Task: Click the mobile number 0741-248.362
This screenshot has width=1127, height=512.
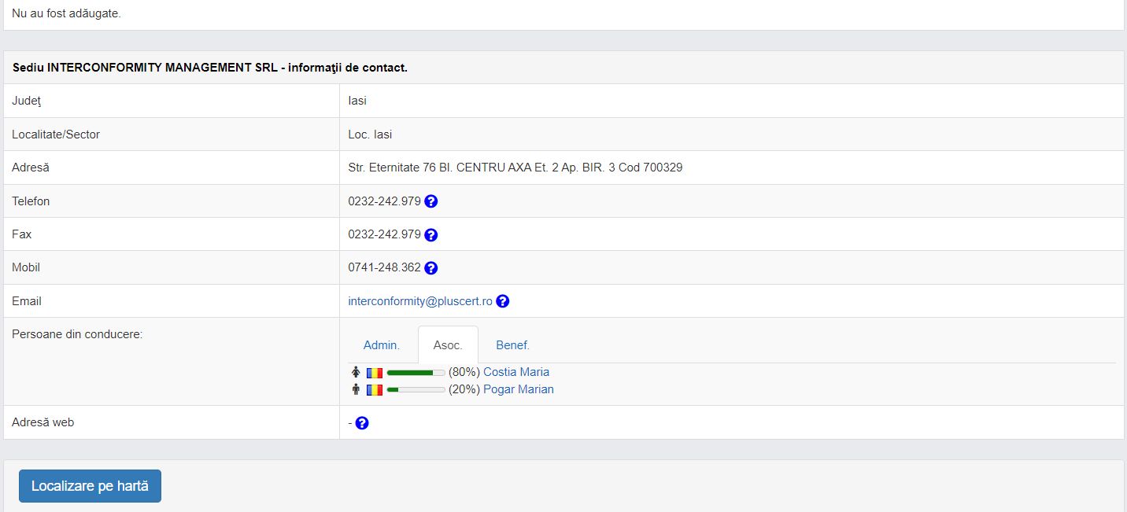Action: pos(385,267)
